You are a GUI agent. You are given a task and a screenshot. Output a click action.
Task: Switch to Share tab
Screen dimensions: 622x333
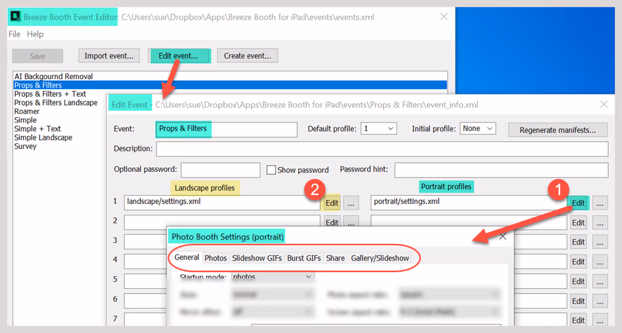tap(335, 258)
